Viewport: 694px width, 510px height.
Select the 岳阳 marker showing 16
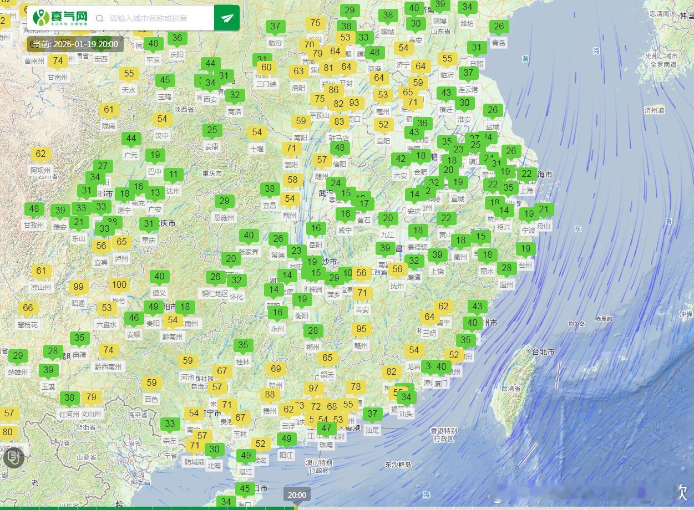[316, 229]
